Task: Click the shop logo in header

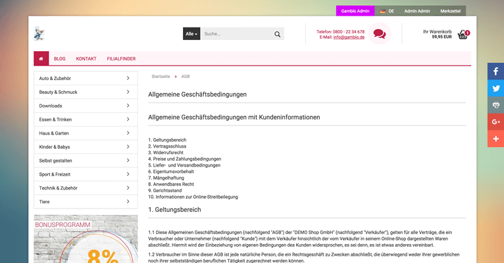Action: [40, 33]
